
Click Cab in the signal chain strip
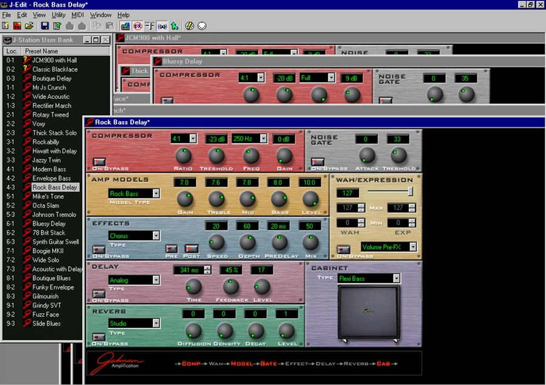coord(383,364)
